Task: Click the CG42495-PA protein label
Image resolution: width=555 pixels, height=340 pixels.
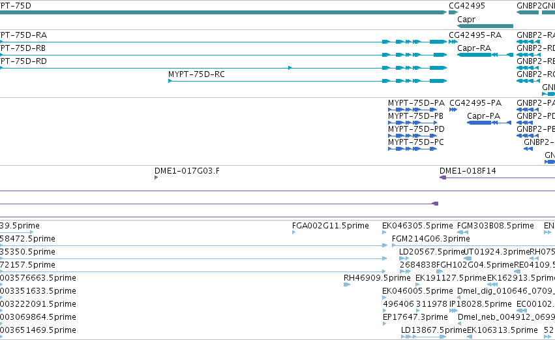Action: point(475,103)
